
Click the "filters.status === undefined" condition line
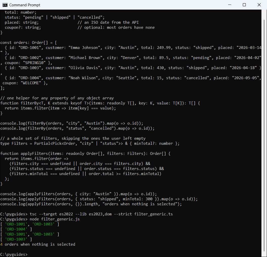tap(87, 169)
